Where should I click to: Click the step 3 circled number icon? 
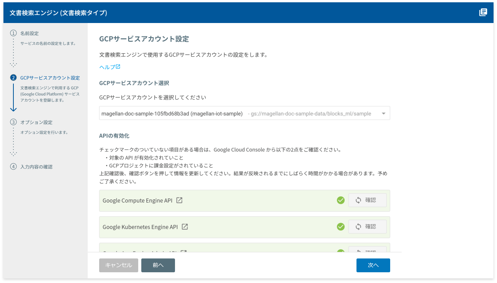pos(13,122)
